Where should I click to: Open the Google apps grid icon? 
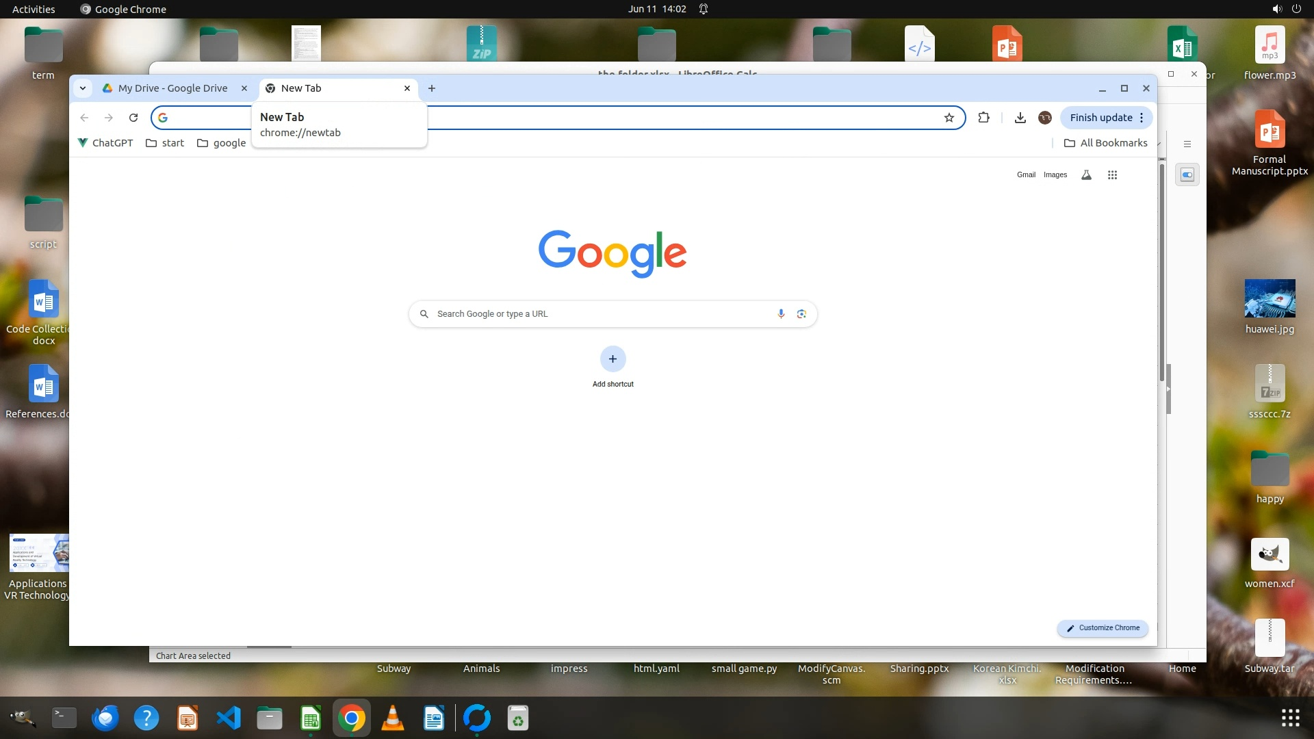point(1112,175)
